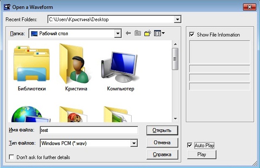260x168 pixels.
Task: Go up one folder level
Action: 138,33
